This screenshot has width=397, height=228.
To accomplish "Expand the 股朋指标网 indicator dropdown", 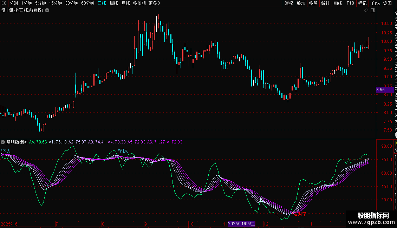I will pos(3,142).
